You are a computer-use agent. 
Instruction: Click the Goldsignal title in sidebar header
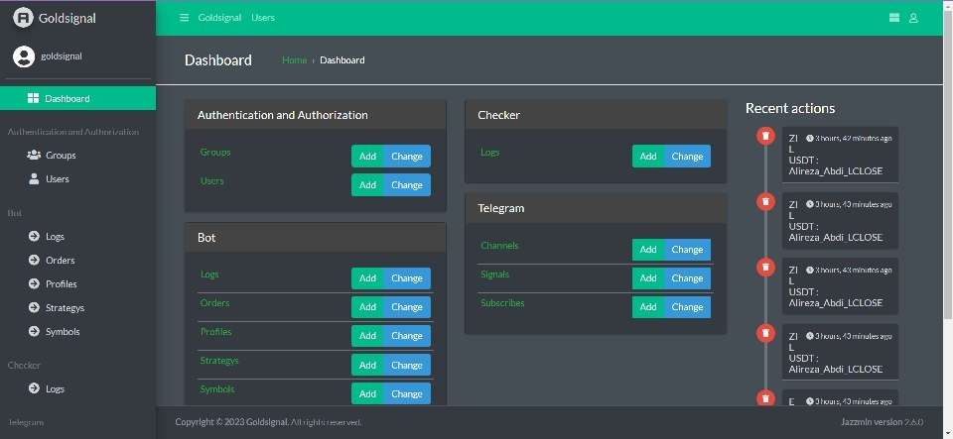point(68,18)
